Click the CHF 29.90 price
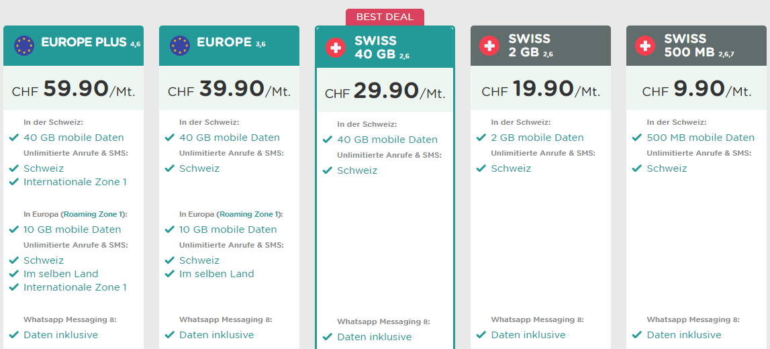This screenshot has width=770, height=349. 385,91
